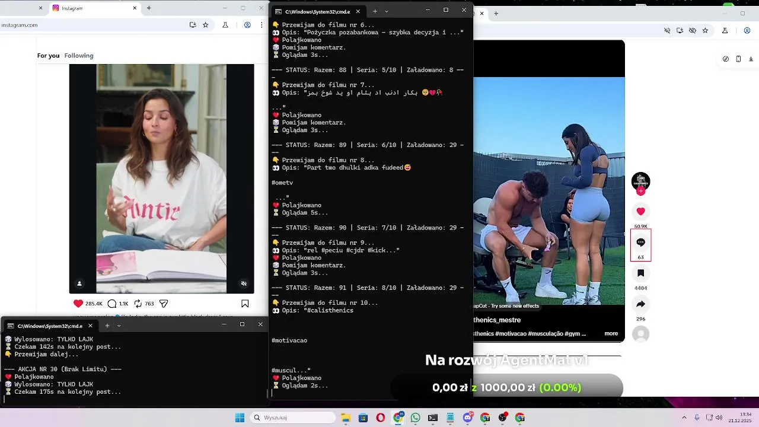Screen dimensions: 759x427
Task: Open File Explorer from the taskbar
Action: point(346,418)
